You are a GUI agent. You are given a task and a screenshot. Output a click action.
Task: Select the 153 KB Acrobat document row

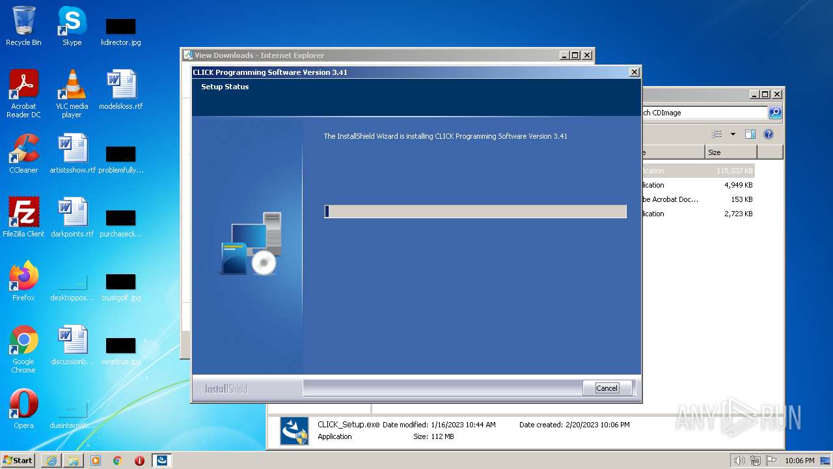point(698,199)
